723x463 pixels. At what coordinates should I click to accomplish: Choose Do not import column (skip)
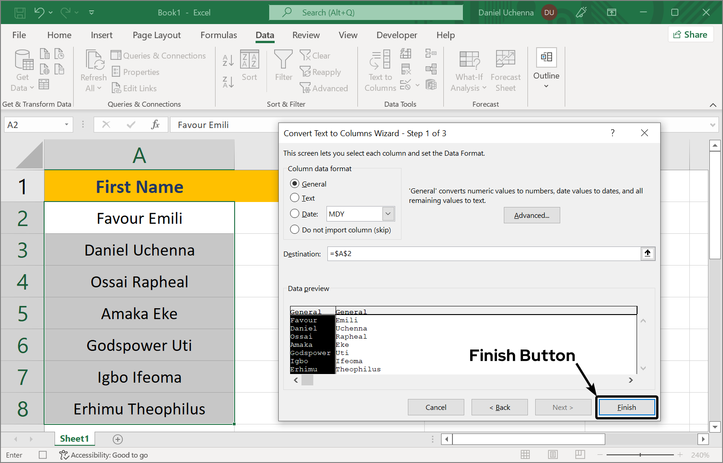[295, 230]
